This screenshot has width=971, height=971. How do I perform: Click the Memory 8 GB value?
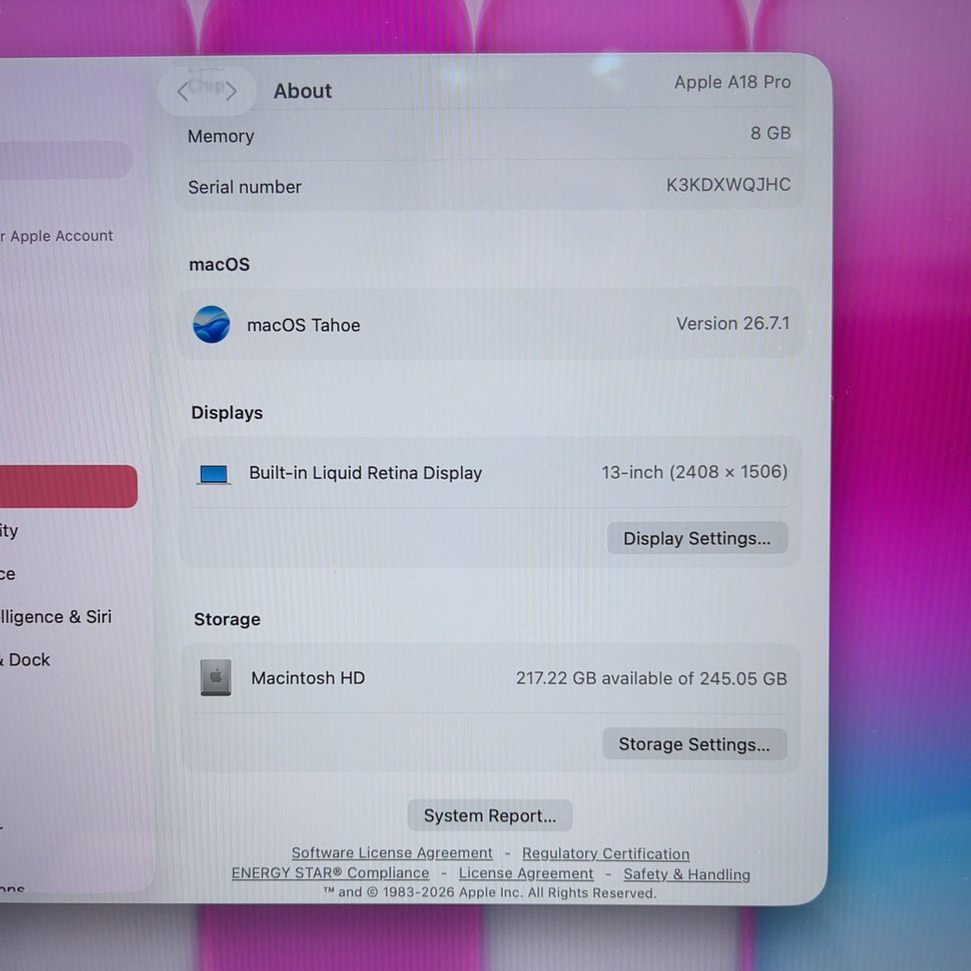tap(770, 134)
